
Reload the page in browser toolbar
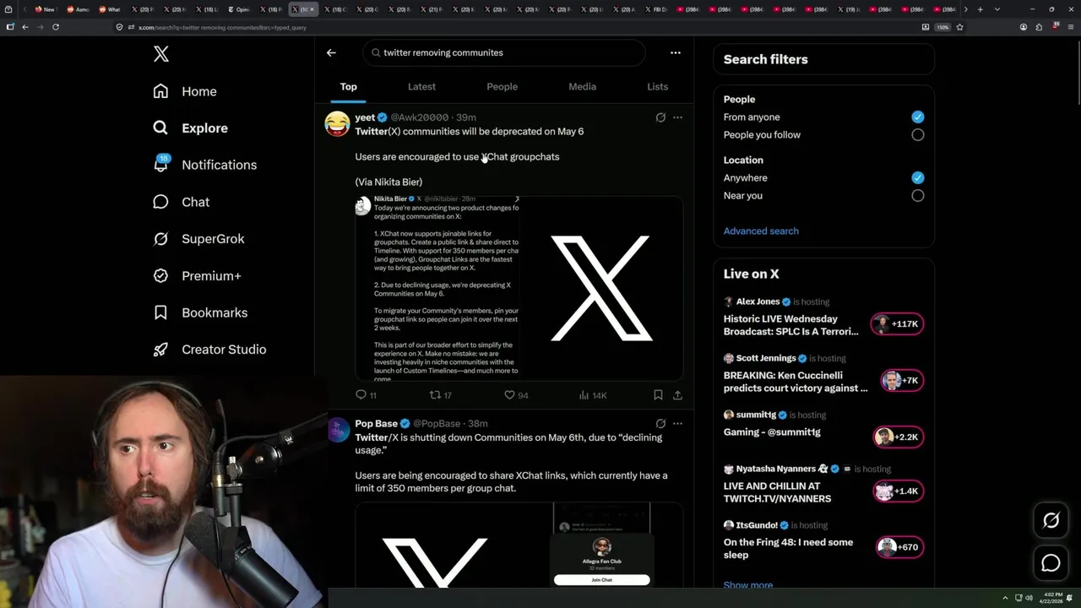click(56, 27)
